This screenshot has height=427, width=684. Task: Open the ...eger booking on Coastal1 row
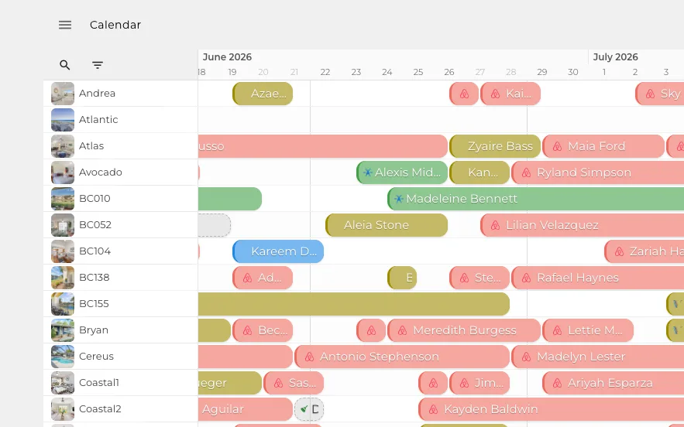tap(230, 383)
